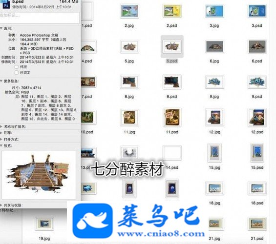This screenshot has width=276, height=244.
Task: Select the 9.jpg tree thumbnail
Action: click(x=214, y=82)
